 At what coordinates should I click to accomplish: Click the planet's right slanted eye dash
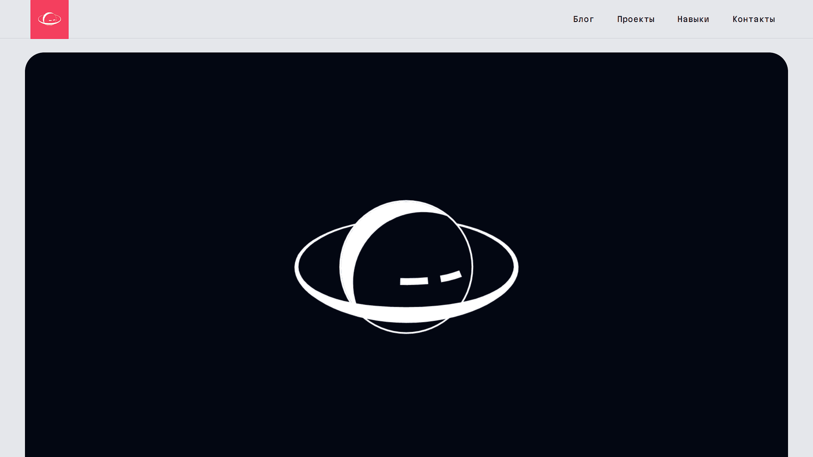pos(451,276)
